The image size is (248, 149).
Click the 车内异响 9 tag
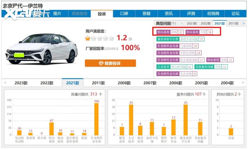point(177,74)
